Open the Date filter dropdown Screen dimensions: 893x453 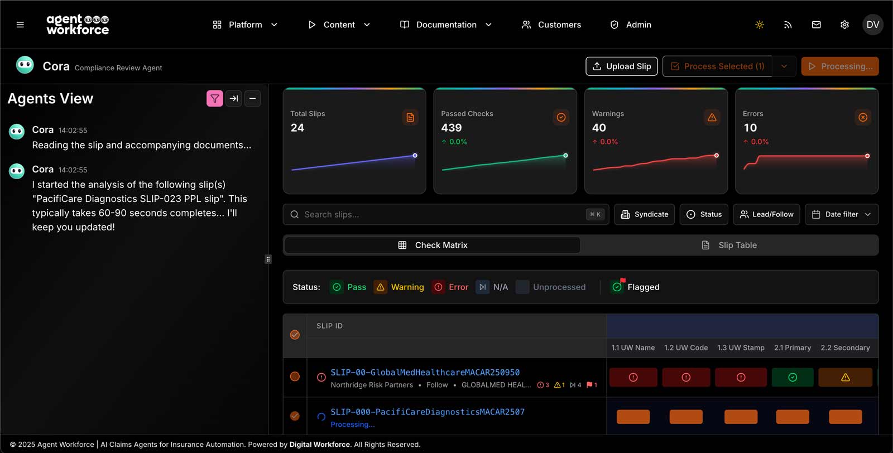tap(842, 215)
